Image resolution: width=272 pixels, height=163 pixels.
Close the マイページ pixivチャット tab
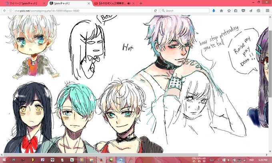coord(44,3)
